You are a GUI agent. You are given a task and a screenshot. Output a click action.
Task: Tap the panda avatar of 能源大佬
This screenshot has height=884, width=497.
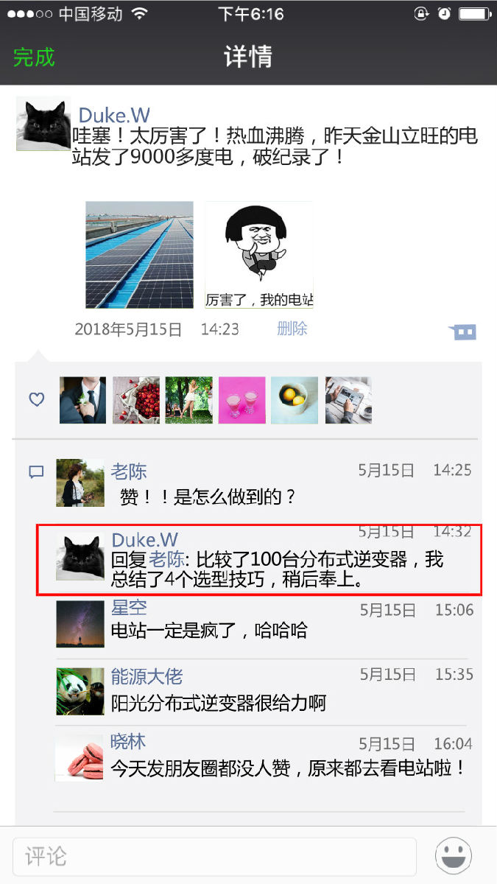coord(80,691)
